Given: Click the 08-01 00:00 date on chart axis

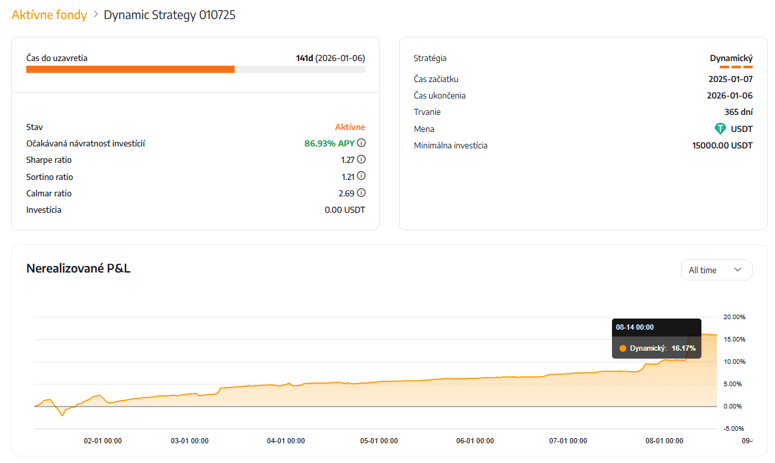Looking at the screenshot, I should [664, 441].
